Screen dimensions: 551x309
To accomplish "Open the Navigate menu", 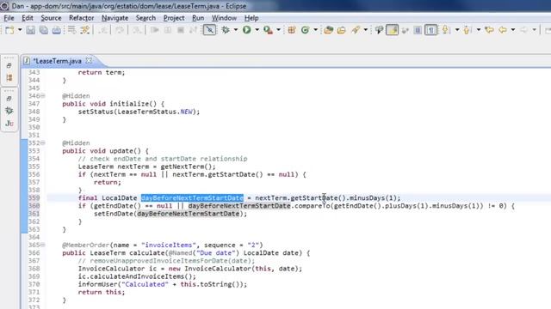I will coord(115,18).
